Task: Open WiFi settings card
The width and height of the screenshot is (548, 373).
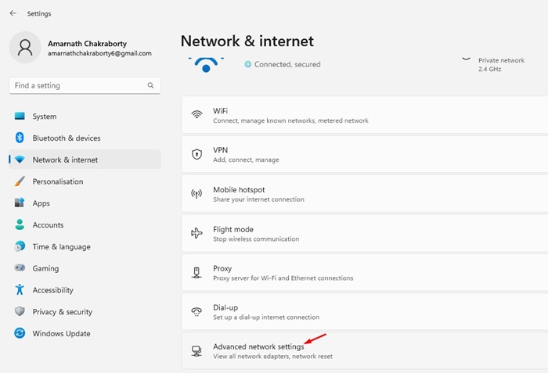Action: pos(365,115)
